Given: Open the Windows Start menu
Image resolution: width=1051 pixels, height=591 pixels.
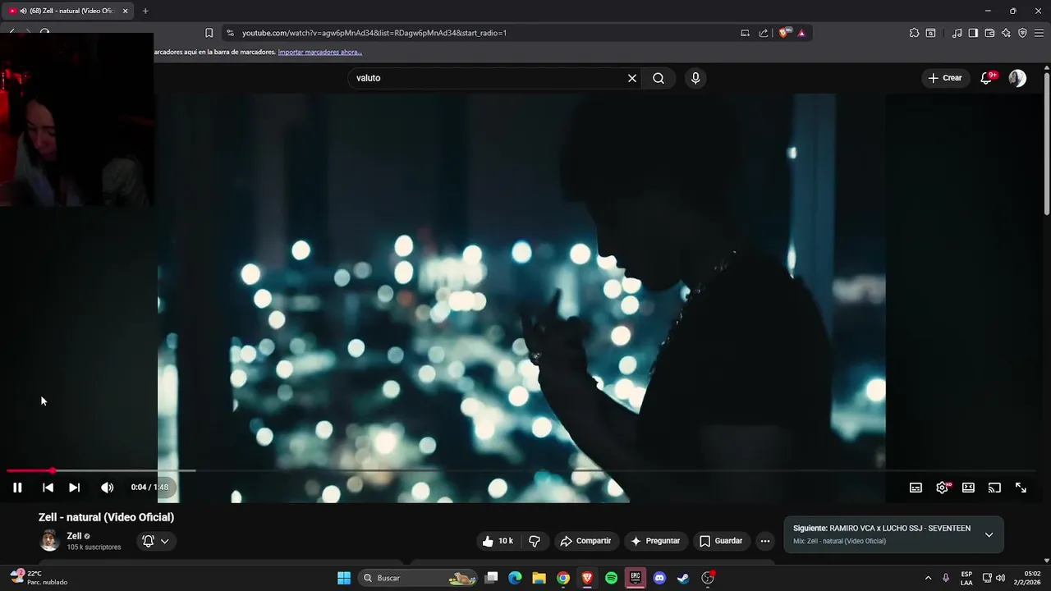Looking at the screenshot, I should coord(344,578).
